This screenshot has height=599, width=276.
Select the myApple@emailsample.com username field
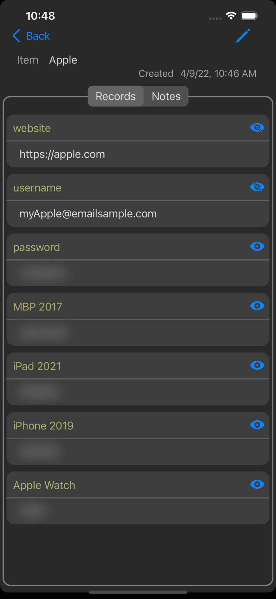pyautogui.click(x=138, y=214)
